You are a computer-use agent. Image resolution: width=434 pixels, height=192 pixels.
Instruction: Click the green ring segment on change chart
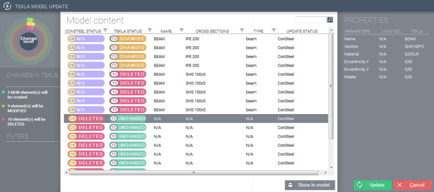pyautogui.click(x=30, y=19)
